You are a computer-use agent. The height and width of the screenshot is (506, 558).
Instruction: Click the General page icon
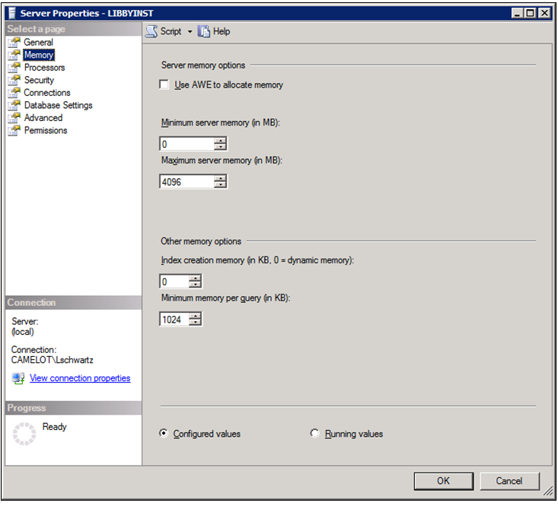[x=14, y=43]
